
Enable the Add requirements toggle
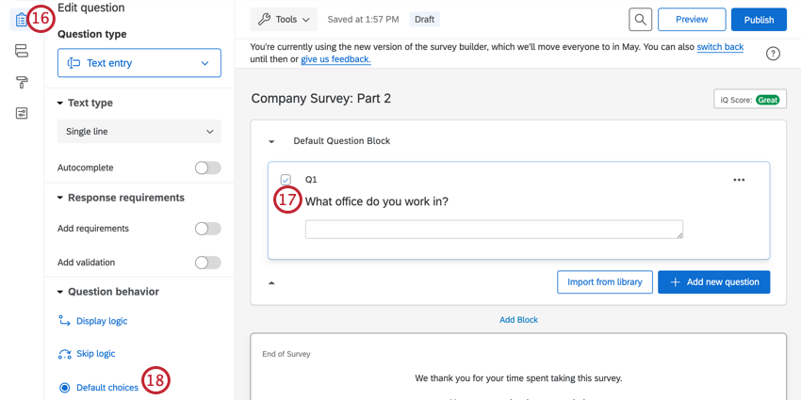207,229
